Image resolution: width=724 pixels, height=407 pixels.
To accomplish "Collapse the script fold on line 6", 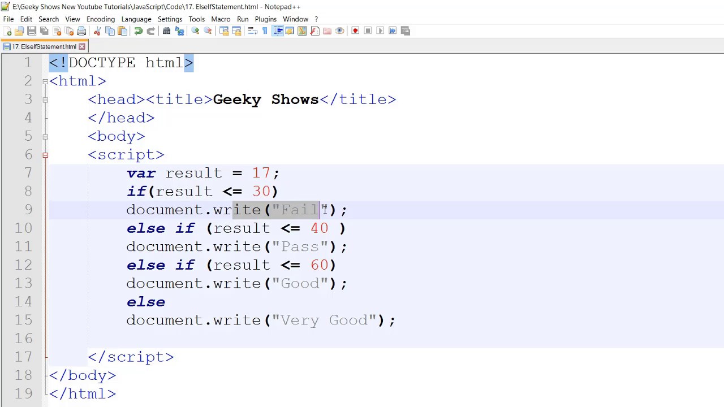I will 45,155.
